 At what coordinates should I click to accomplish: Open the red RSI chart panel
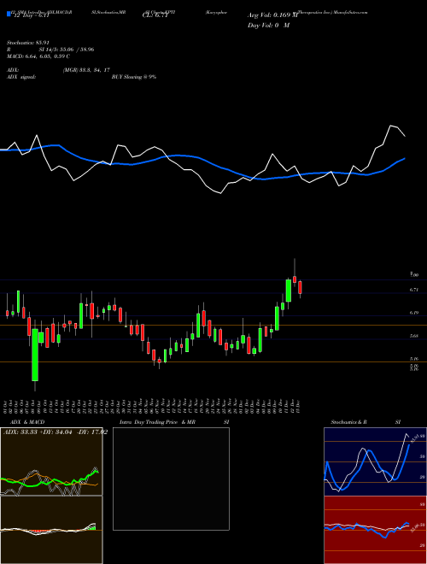coord(375,530)
